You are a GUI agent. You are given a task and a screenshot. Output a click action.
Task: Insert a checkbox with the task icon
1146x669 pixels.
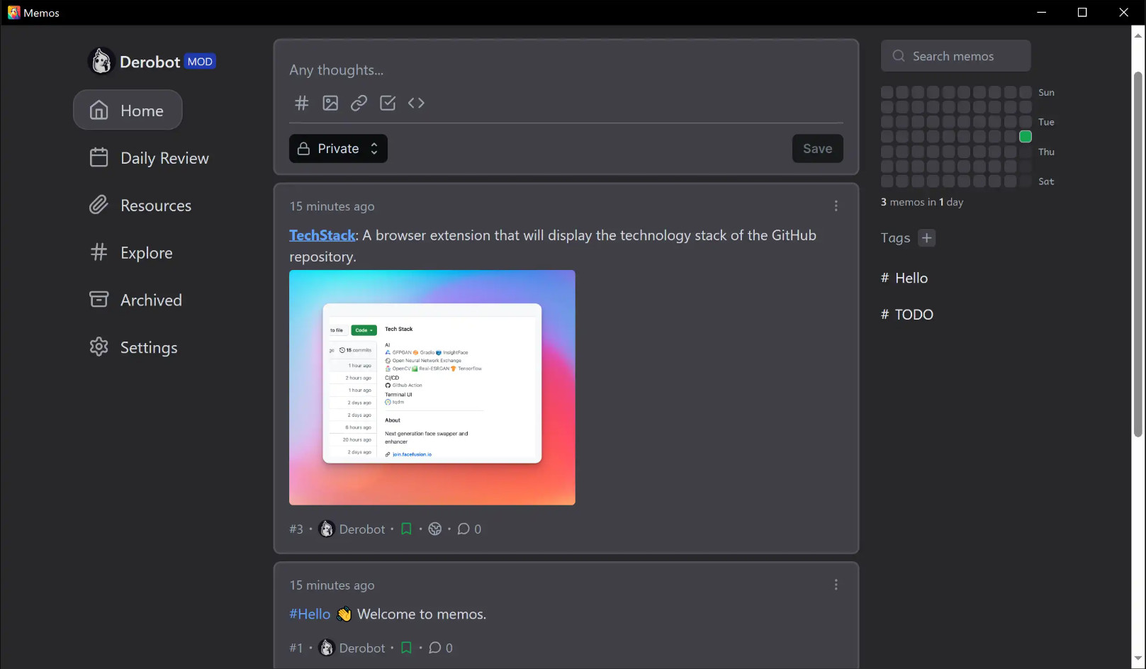388,103
